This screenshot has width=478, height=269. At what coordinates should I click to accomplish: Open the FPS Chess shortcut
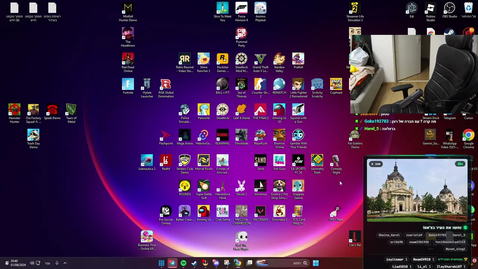[336, 214]
